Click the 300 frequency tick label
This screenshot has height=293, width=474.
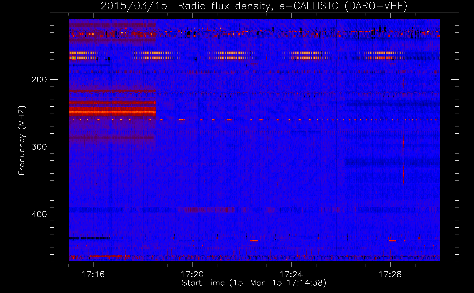coord(39,147)
